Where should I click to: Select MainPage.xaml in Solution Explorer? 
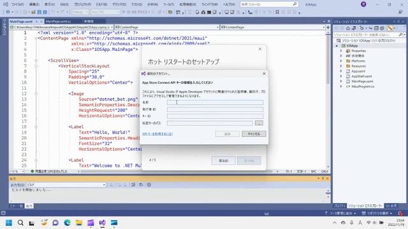362,81
